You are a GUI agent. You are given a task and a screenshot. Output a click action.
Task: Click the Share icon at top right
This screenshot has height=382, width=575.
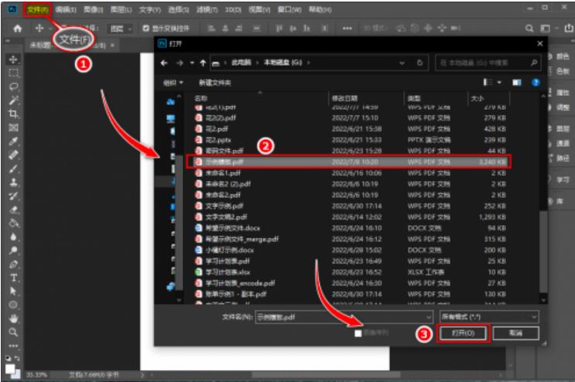tap(568, 28)
